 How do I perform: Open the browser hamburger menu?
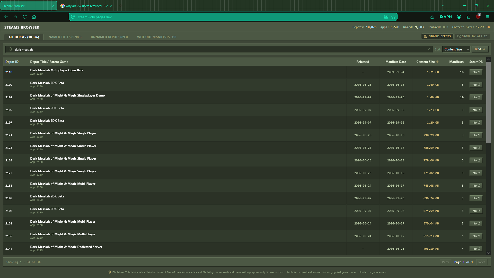point(488,17)
